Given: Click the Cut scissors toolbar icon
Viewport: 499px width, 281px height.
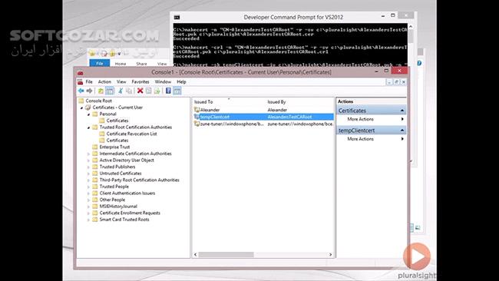Looking at the screenshot, I should point(121,91).
